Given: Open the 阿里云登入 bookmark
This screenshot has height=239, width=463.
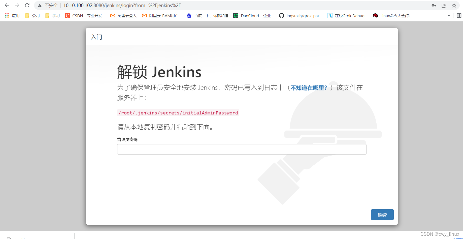Looking at the screenshot, I should [x=123, y=16].
